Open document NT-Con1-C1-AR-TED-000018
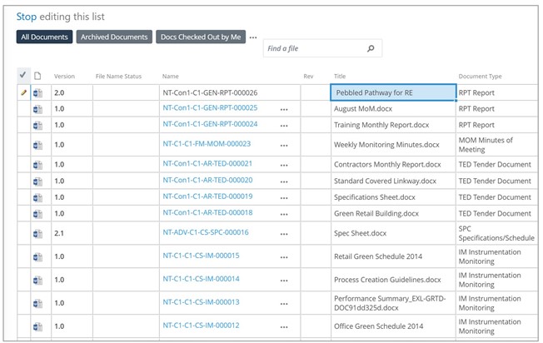 click(x=207, y=212)
